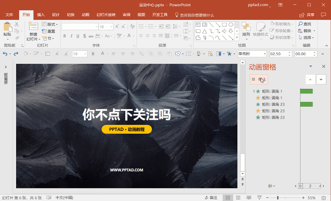
Task: Click the 停止 stop button
Action: (x=259, y=79)
